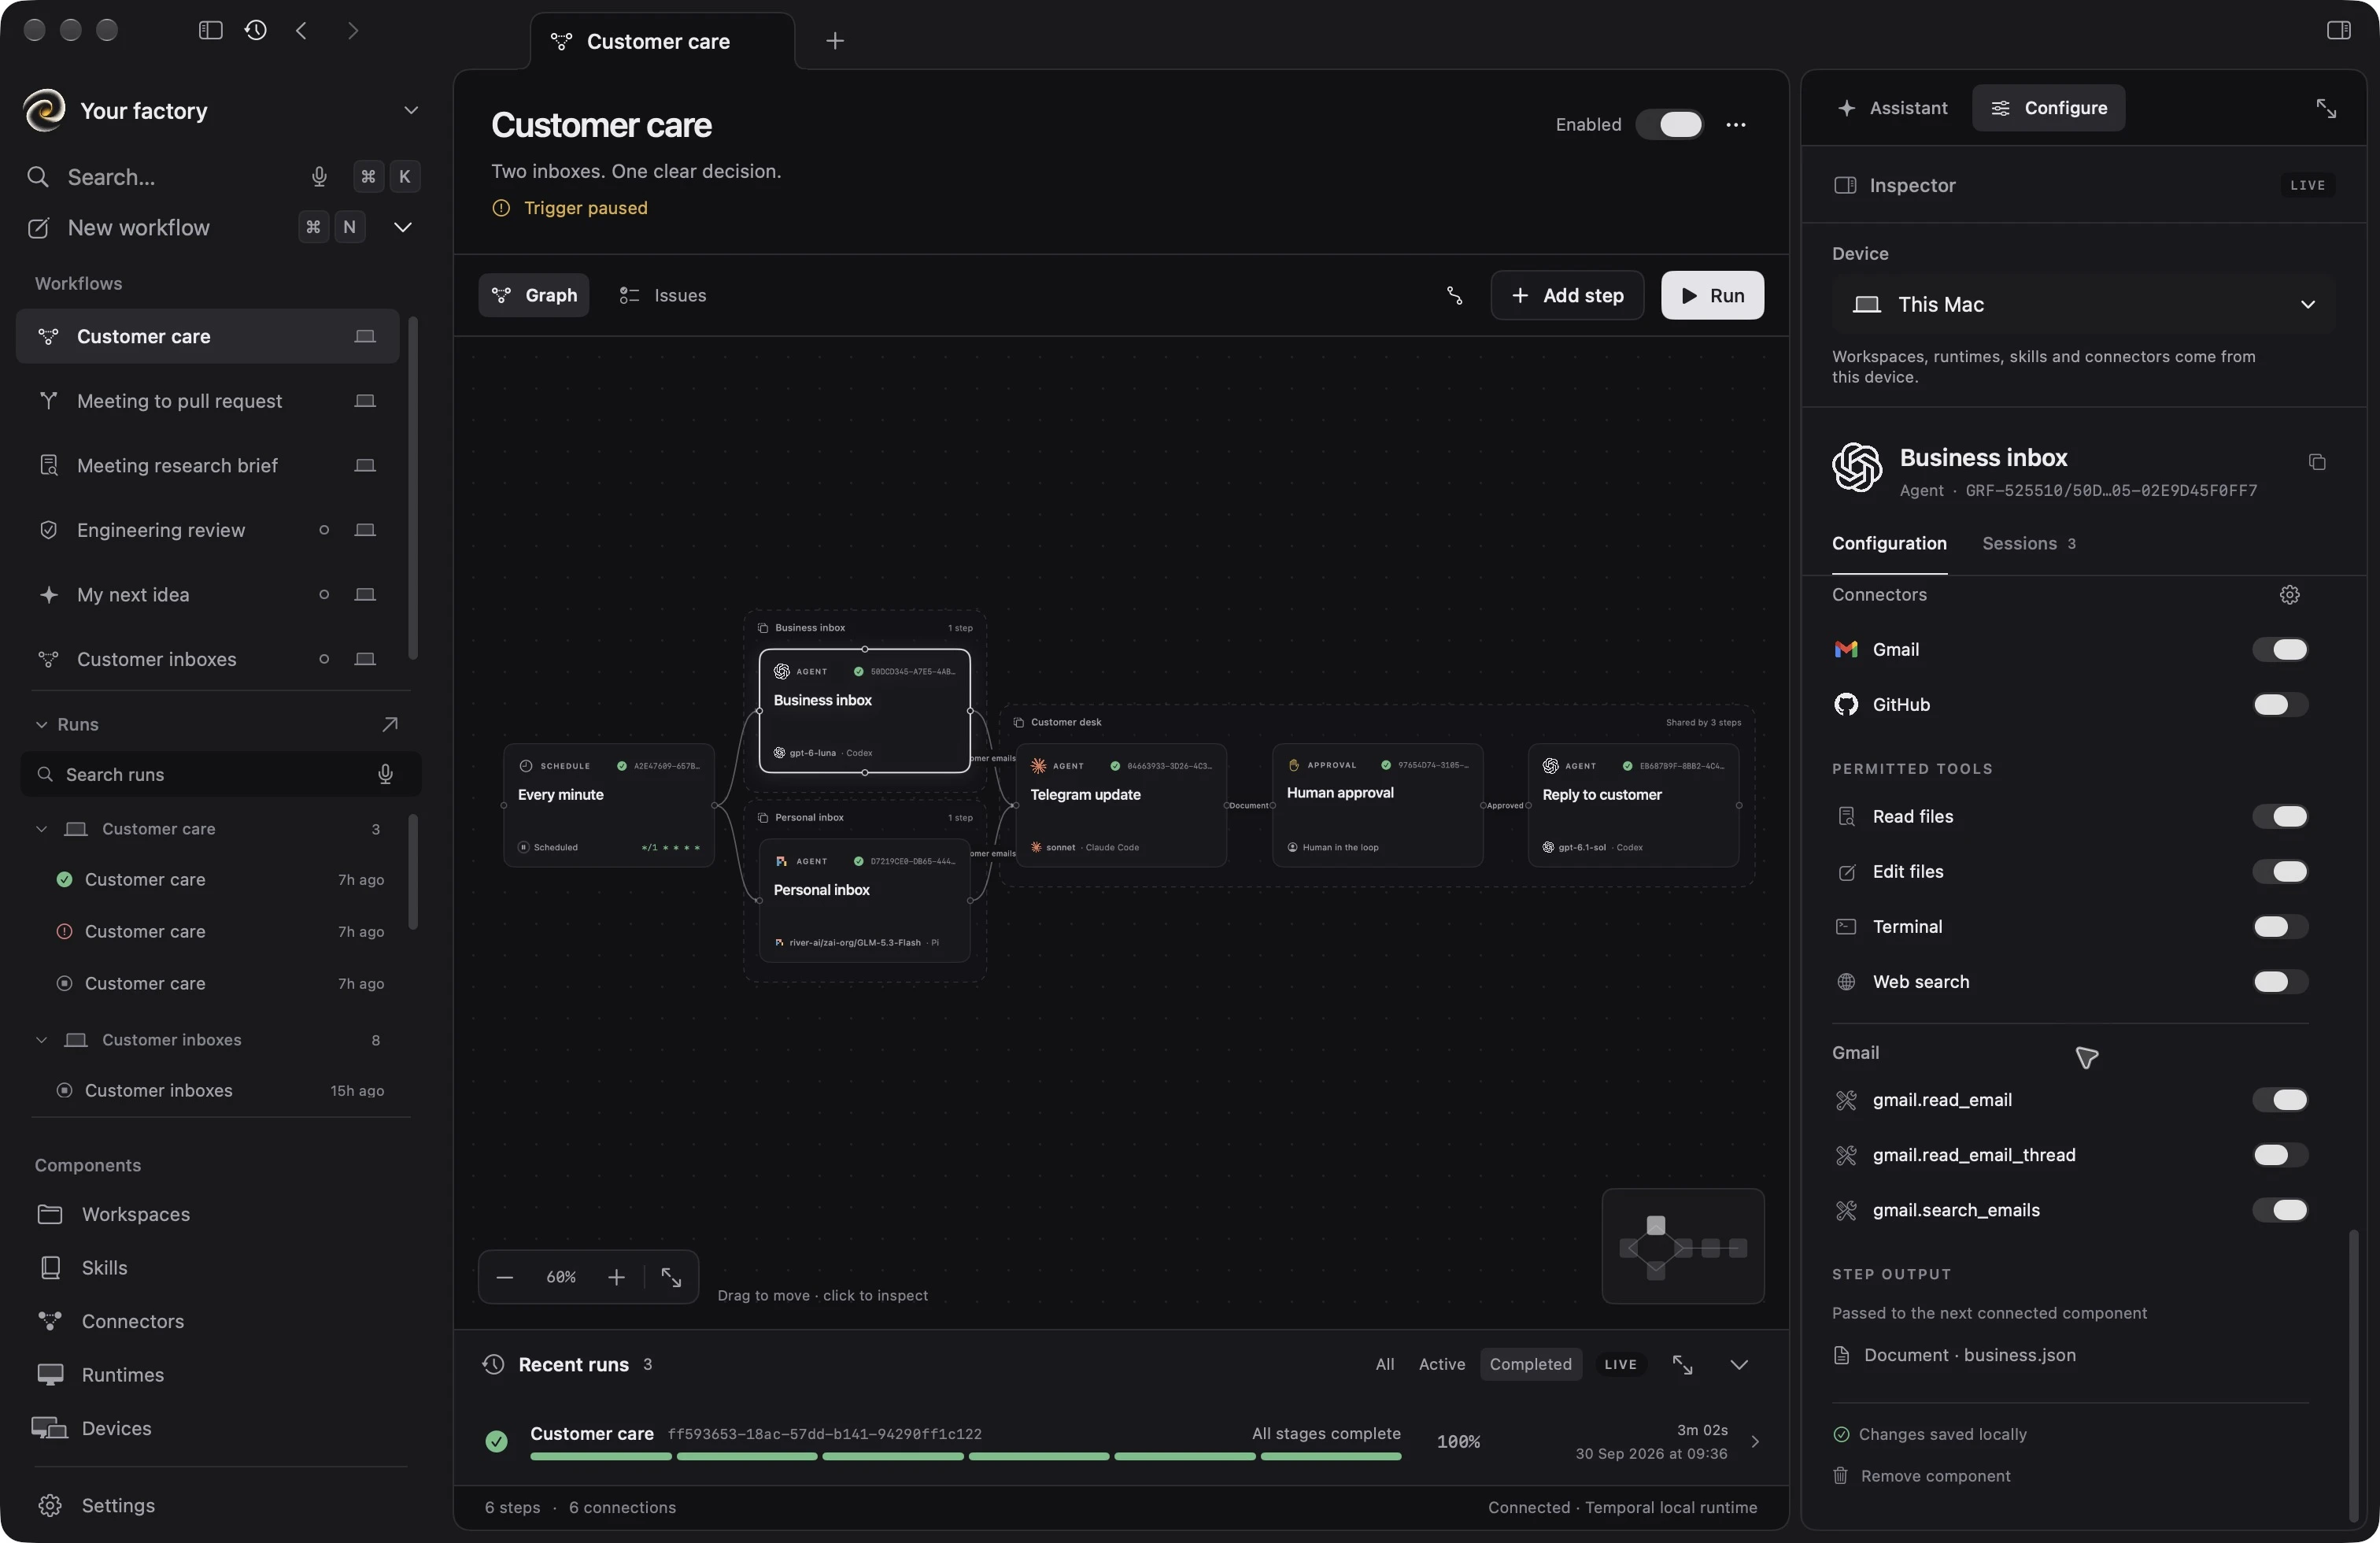Open Runs in new view arrow icon
Image resolution: width=2380 pixels, height=1543 pixels.
pyautogui.click(x=390, y=724)
